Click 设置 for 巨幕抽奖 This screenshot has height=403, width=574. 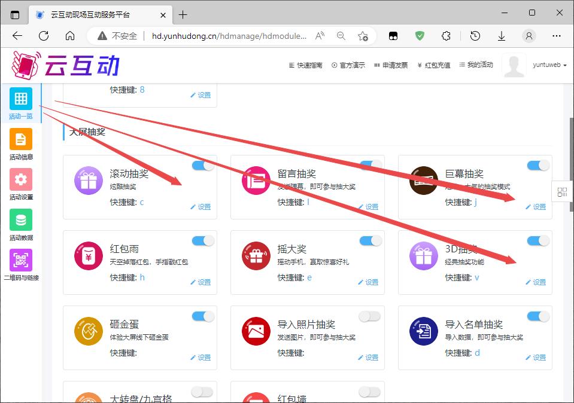click(x=536, y=207)
